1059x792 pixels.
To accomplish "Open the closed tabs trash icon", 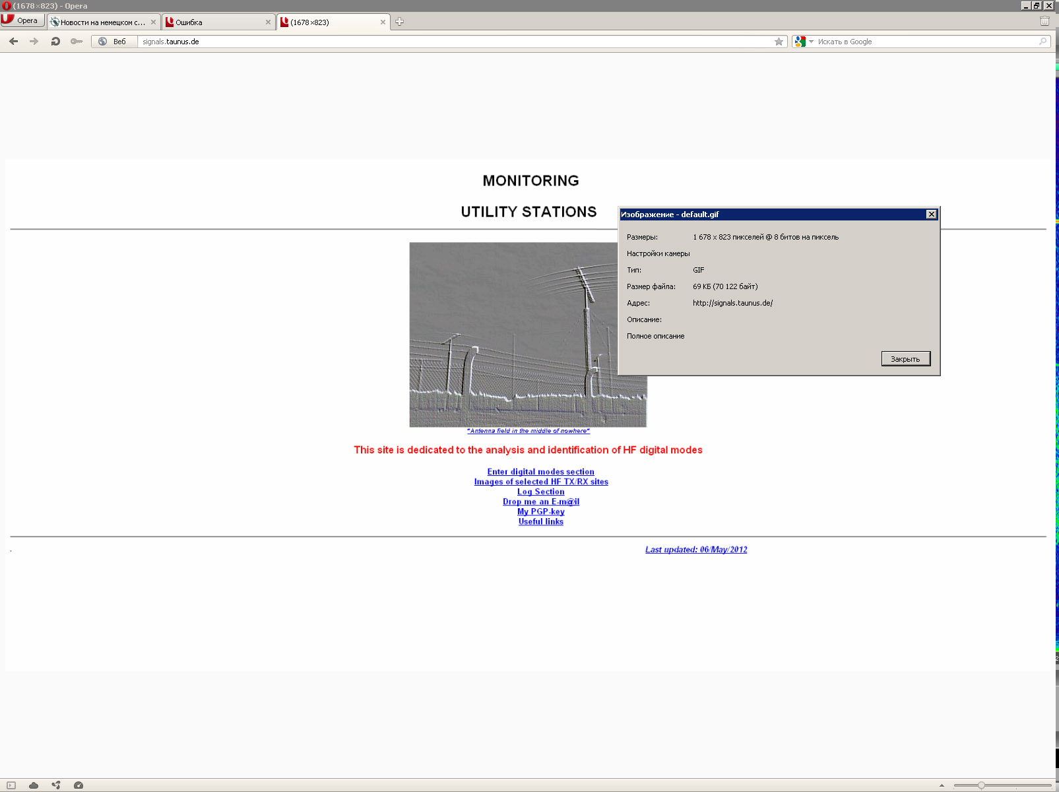I will point(1044,21).
